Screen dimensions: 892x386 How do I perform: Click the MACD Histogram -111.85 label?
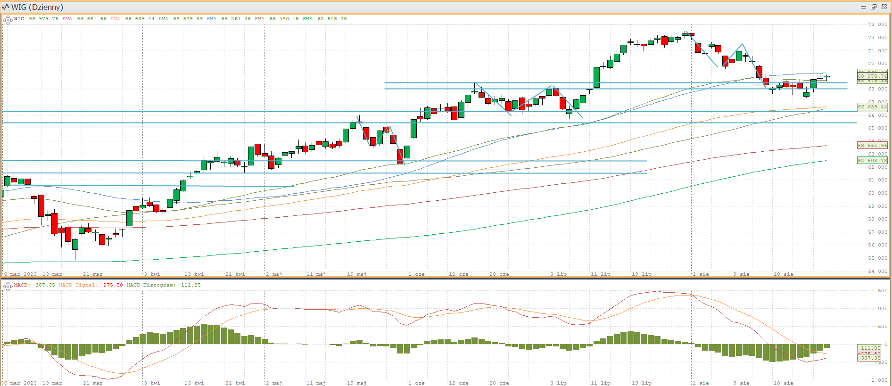(163, 285)
